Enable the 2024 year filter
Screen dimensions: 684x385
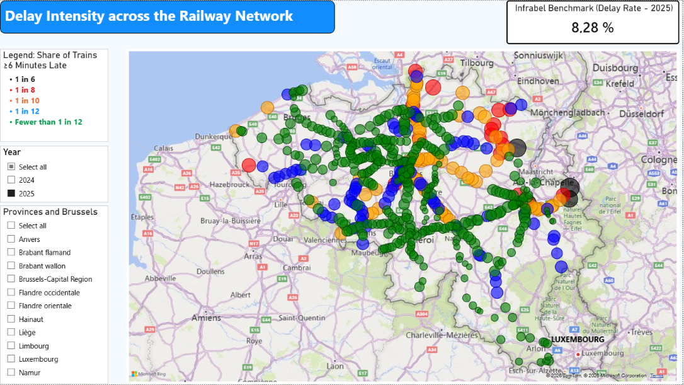(11, 180)
